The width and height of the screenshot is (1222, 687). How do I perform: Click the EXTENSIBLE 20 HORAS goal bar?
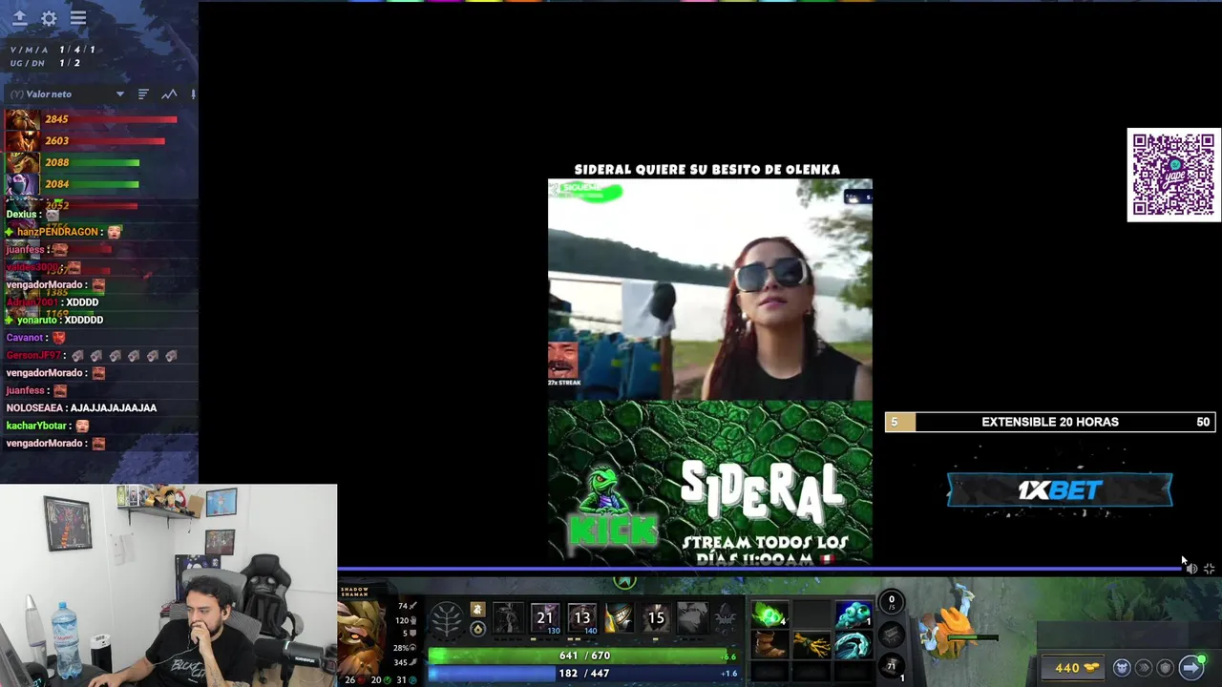point(1050,422)
